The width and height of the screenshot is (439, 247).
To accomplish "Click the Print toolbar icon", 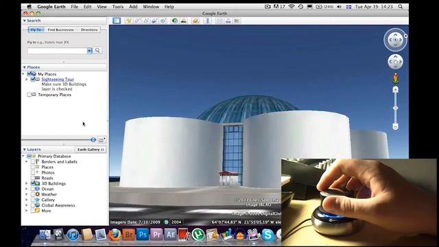I will (x=228, y=21).
